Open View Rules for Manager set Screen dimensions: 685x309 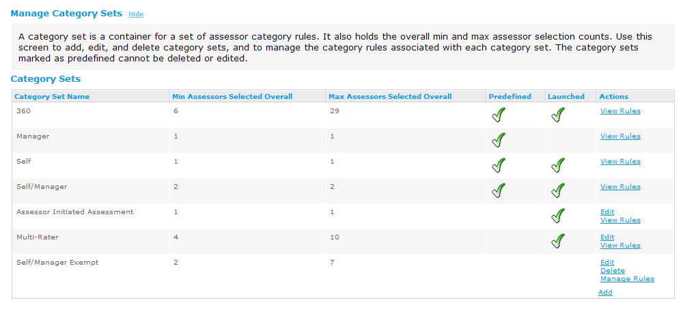[x=620, y=136]
